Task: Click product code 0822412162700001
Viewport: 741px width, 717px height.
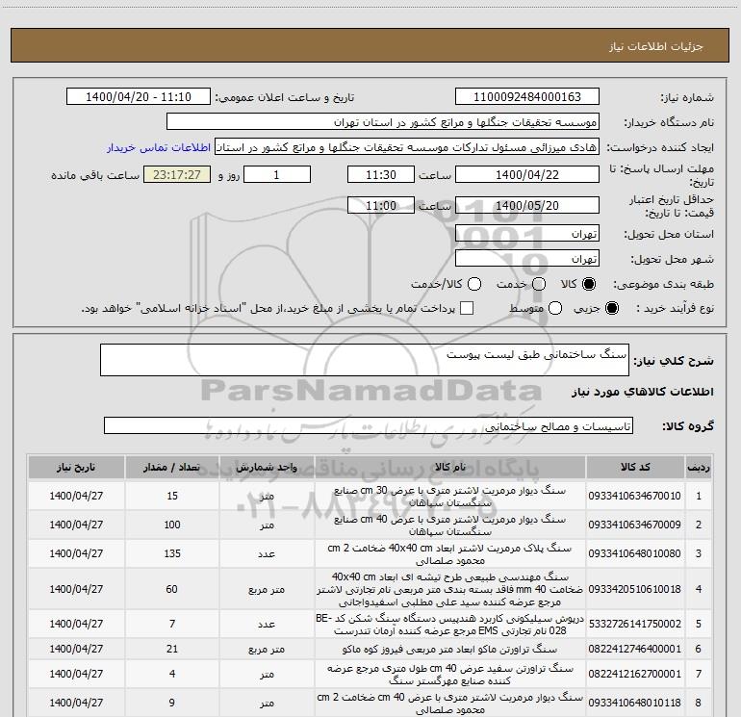Action: (635, 674)
